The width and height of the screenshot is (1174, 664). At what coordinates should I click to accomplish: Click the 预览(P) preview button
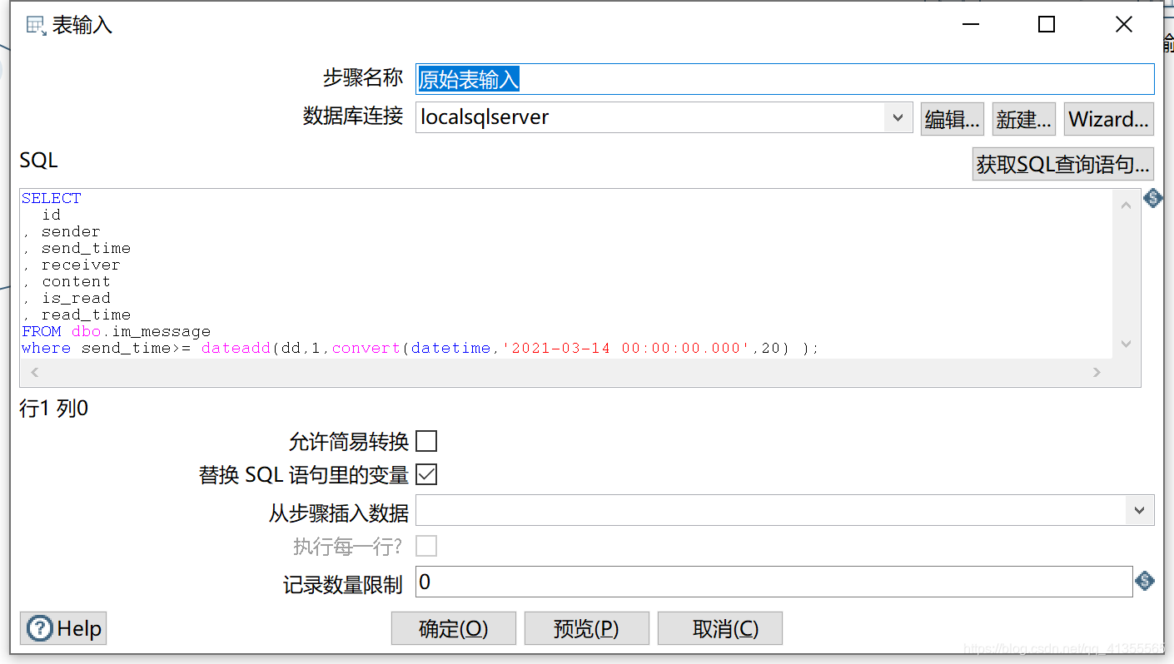click(587, 628)
